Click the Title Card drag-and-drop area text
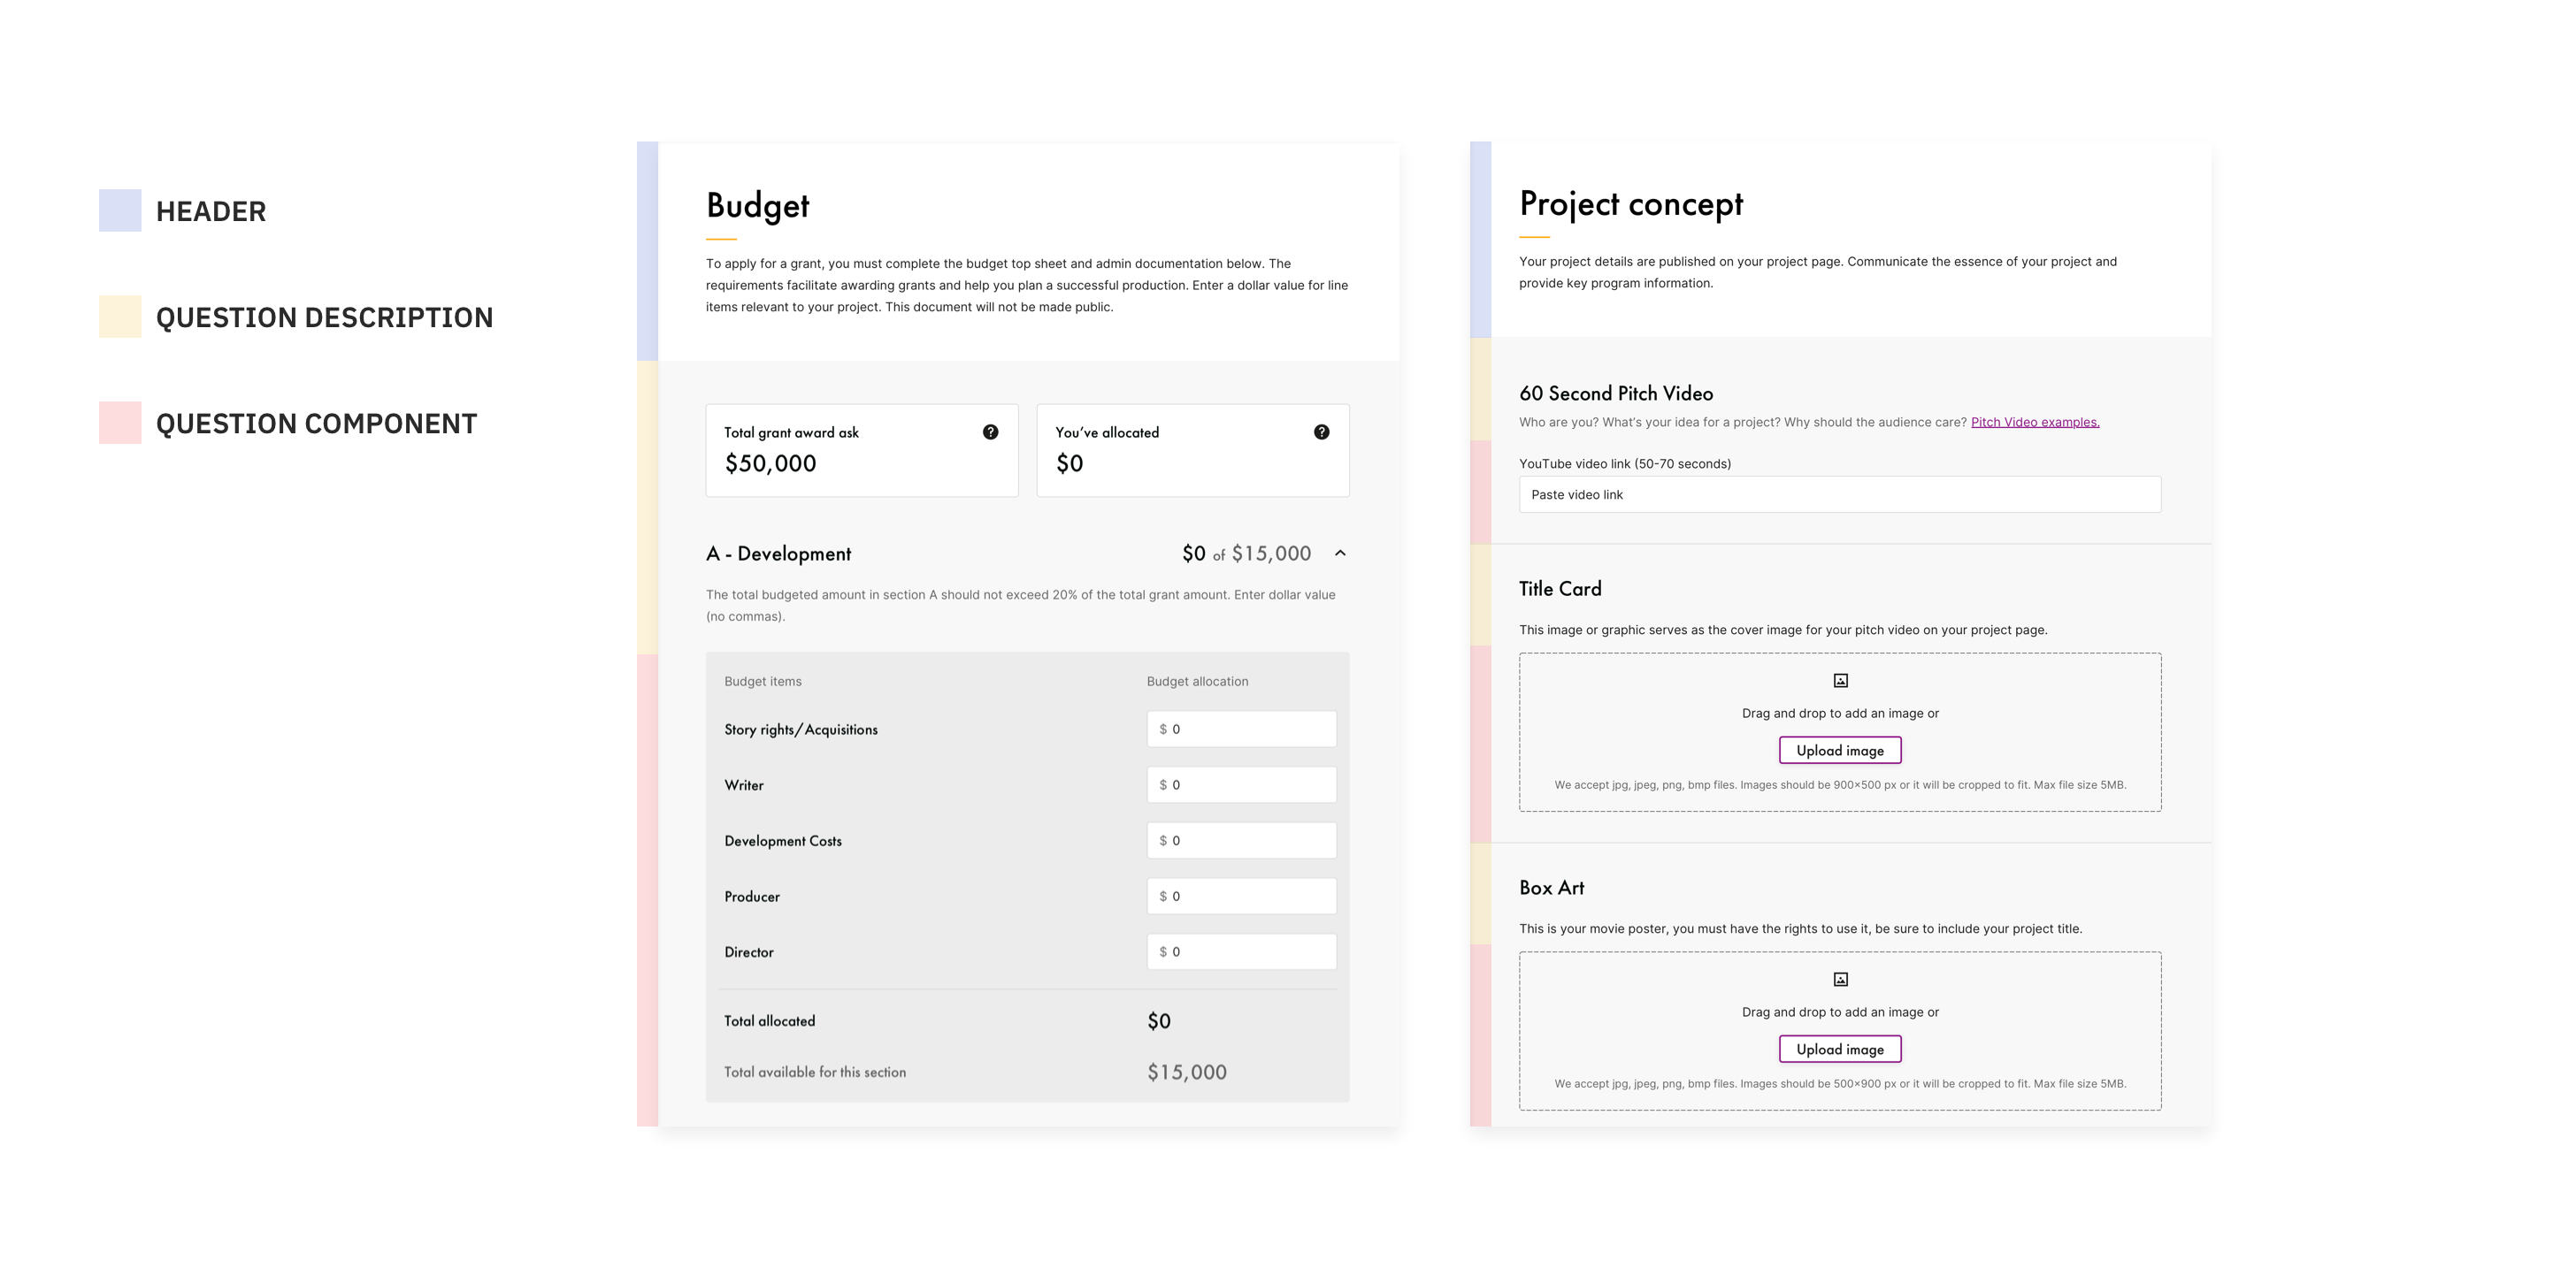 1839,714
